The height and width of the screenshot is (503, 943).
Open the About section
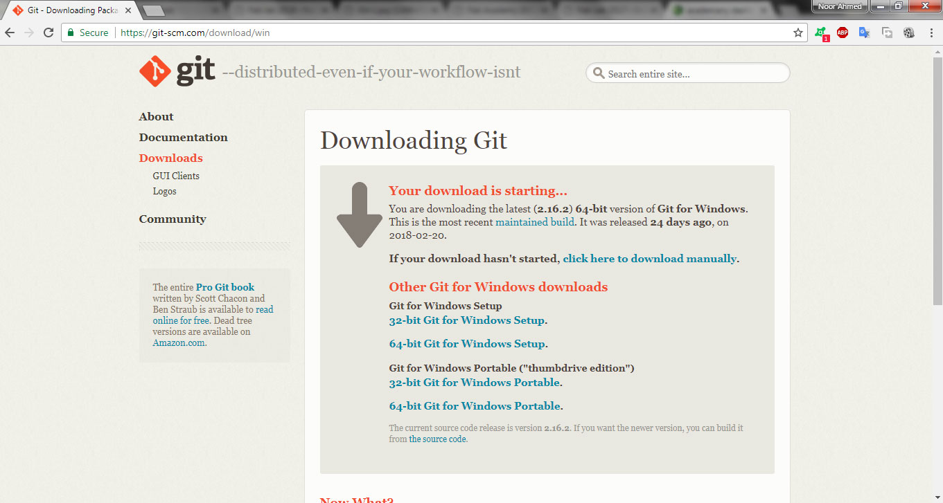156,117
